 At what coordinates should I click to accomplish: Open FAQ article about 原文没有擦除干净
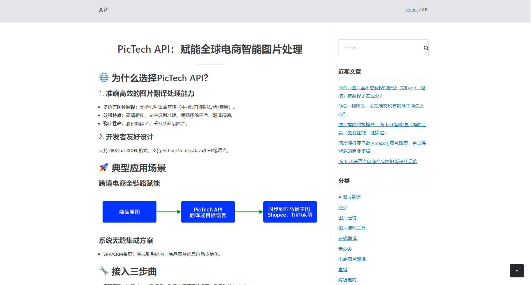(381, 110)
